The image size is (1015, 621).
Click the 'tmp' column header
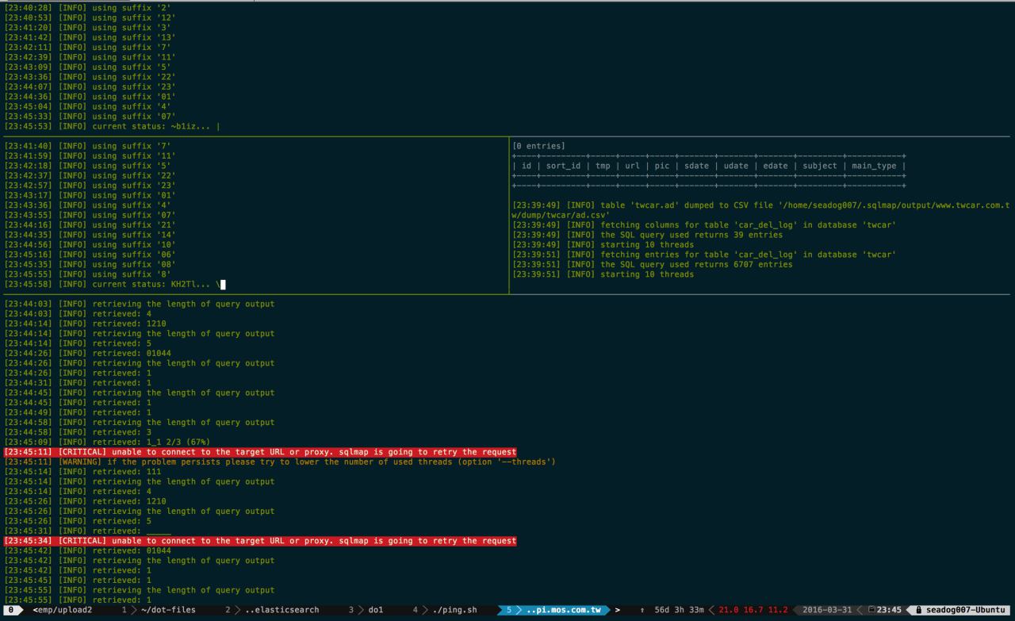(603, 166)
